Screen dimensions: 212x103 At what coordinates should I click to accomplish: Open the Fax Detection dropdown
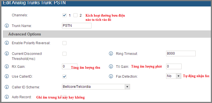(174, 76)
